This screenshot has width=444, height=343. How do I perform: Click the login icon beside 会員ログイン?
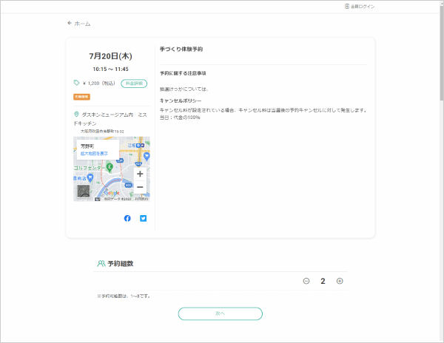coord(347,6)
